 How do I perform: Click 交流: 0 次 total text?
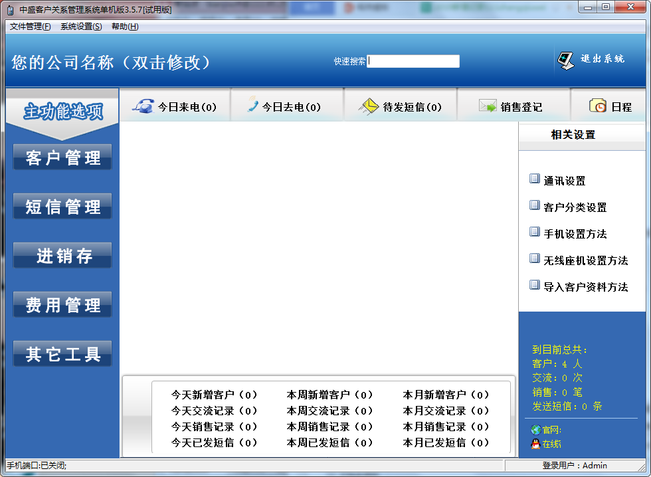point(557,378)
